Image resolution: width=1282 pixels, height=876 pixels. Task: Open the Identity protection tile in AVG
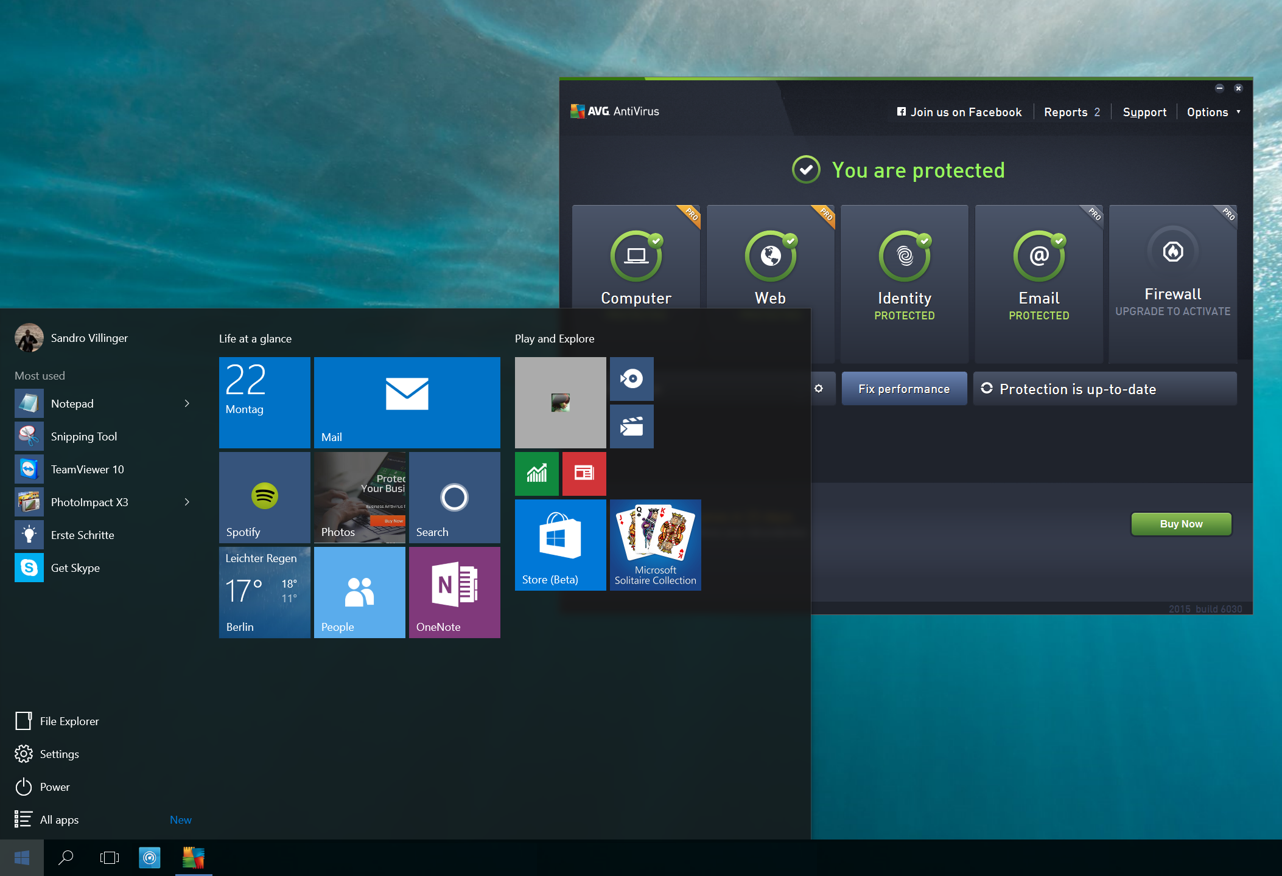(905, 283)
